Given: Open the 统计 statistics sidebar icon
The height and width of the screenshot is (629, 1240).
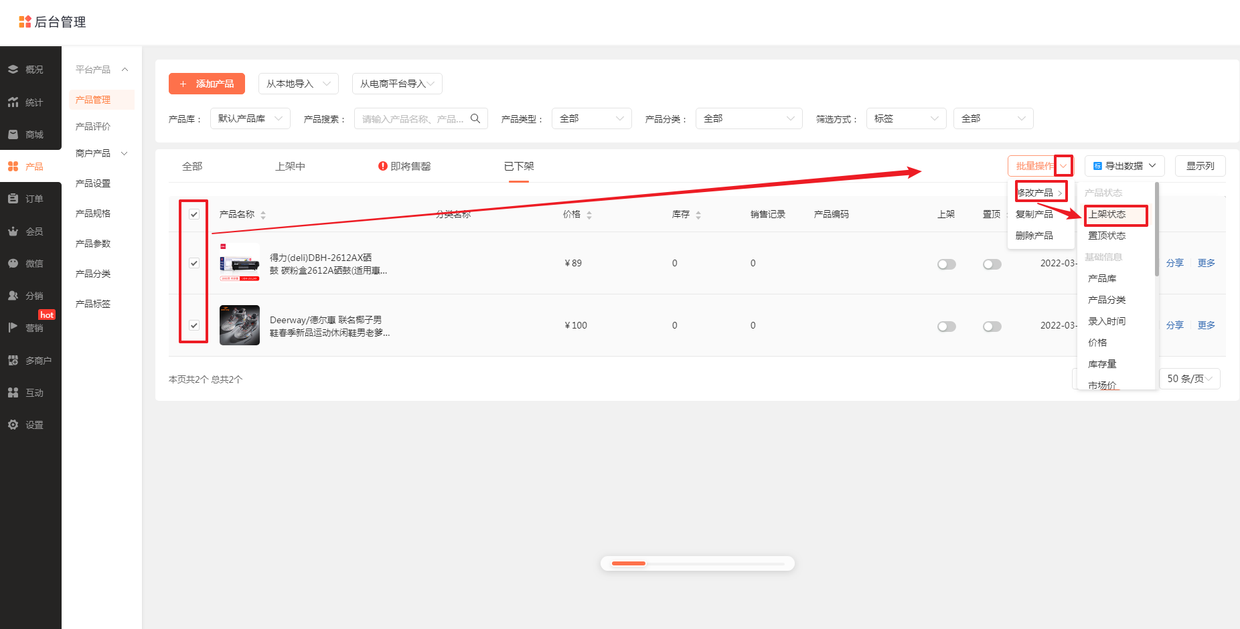Looking at the screenshot, I should [x=13, y=102].
